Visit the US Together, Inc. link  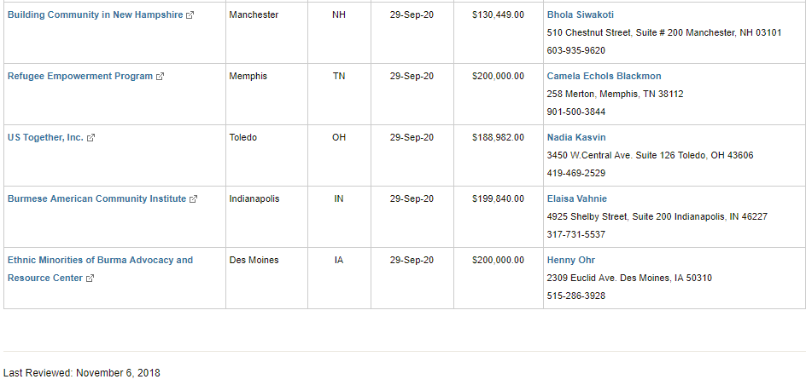[45, 137]
